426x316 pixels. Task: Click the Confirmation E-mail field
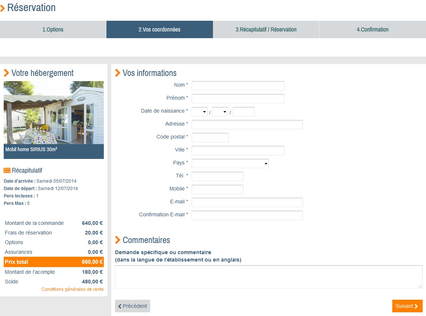point(247,215)
